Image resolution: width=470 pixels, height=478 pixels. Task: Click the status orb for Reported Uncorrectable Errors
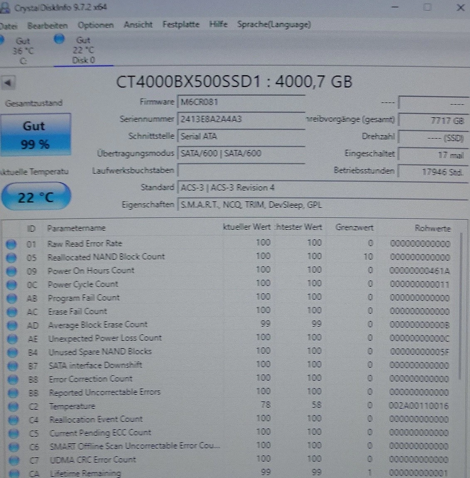tap(13, 393)
